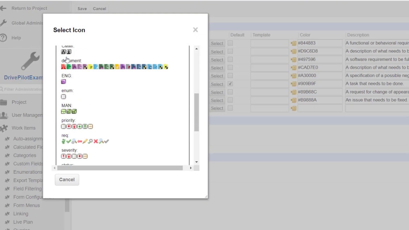The height and width of the screenshot is (230, 409).
Task: Check Default box in #497596 row
Action: (230, 59)
